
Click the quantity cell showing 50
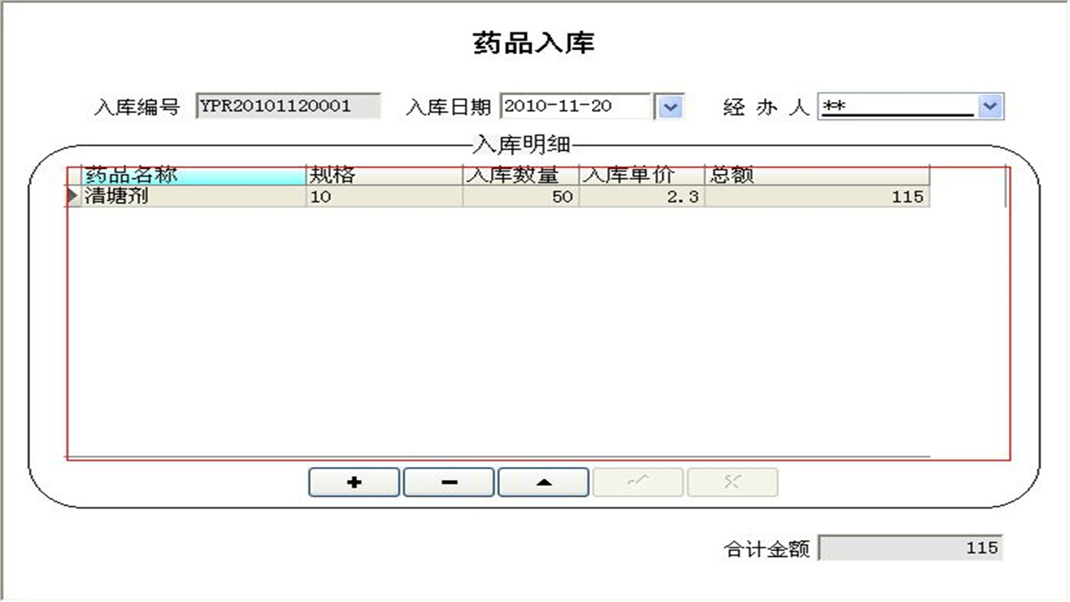point(520,196)
